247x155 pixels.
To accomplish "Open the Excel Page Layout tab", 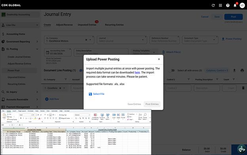I will tap(22, 111).
